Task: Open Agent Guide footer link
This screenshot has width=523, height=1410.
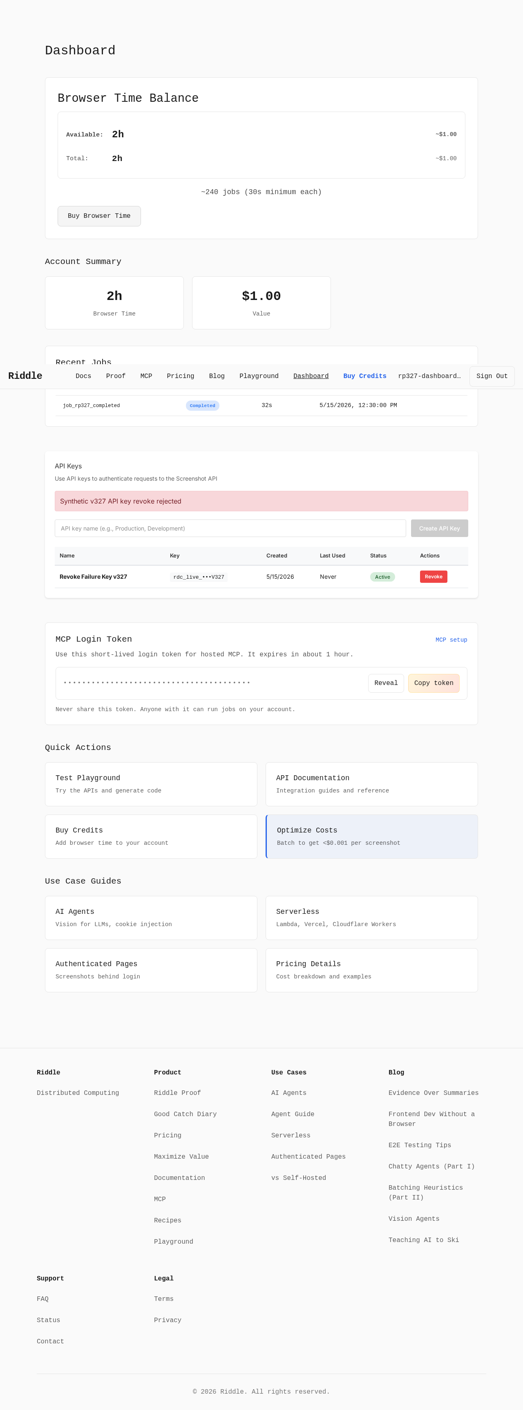Action: point(293,1115)
